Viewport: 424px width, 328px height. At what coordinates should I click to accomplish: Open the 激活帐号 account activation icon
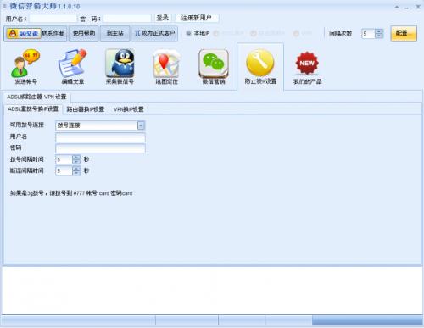tap(25, 67)
